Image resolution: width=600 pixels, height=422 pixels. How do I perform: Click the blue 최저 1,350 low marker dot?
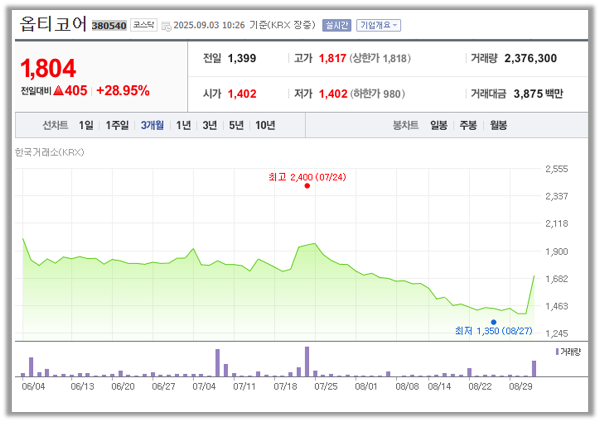coord(493,322)
